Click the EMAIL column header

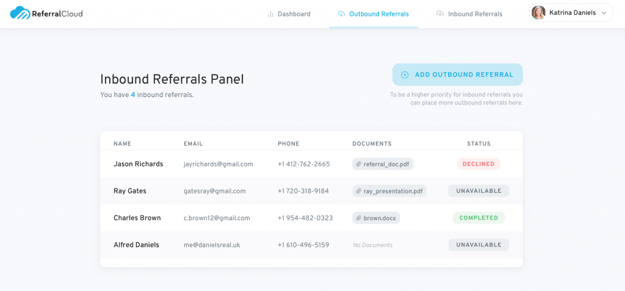tap(193, 143)
